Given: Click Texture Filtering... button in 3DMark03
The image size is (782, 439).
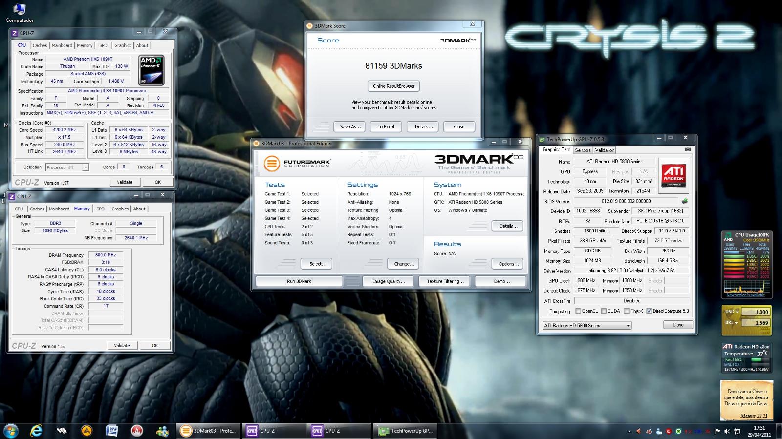Looking at the screenshot, I should click(x=445, y=281).
